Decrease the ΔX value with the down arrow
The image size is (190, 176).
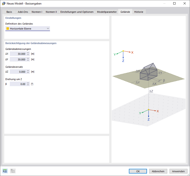click(x=28, y=55)
